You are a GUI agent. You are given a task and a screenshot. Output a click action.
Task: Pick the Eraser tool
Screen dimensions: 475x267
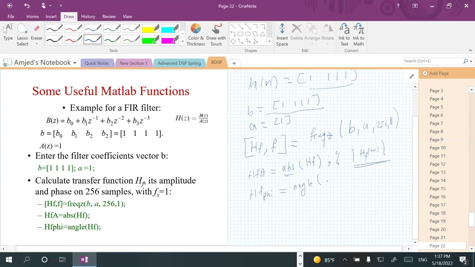[x=36, y=35]
